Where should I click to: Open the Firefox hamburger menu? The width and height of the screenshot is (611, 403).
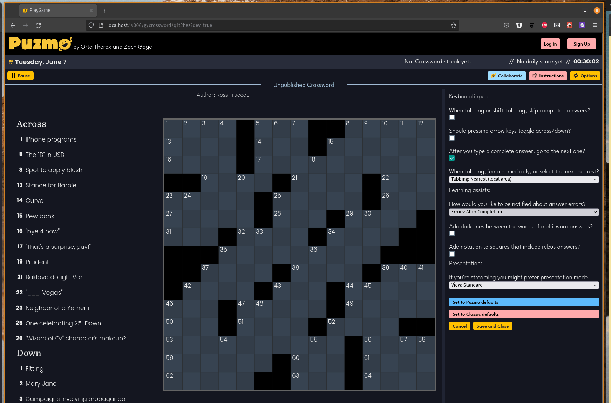(595, 25)
